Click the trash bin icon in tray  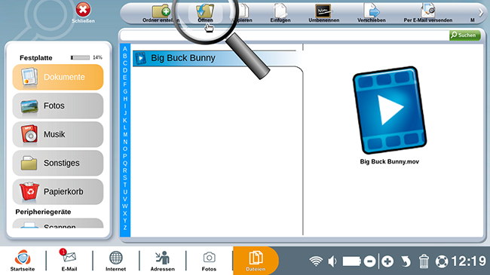click(x=424, y=261)
